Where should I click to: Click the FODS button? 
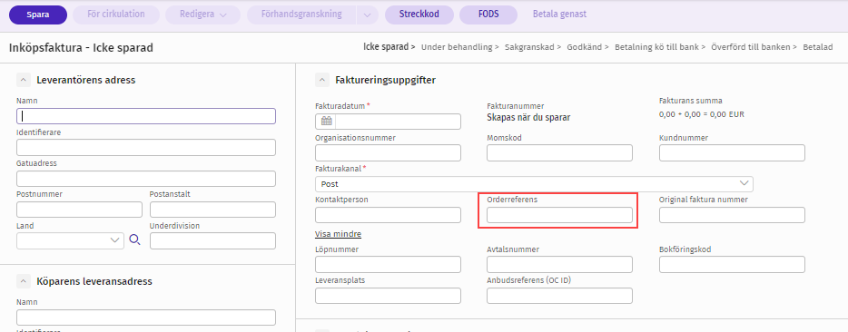coord(488,15)
